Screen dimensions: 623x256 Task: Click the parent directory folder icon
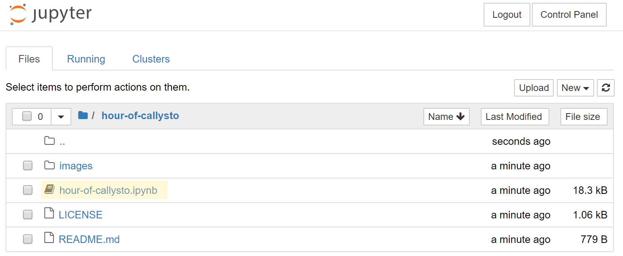point(50,141)
